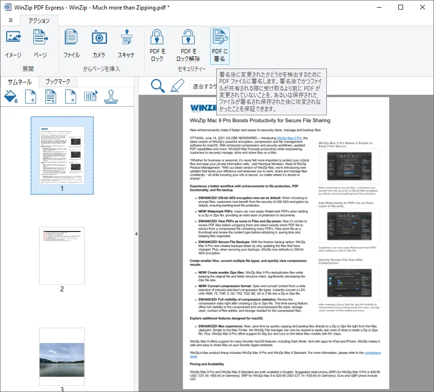
Task: Select page 2 thumbnail
Action: click(62, 256)
